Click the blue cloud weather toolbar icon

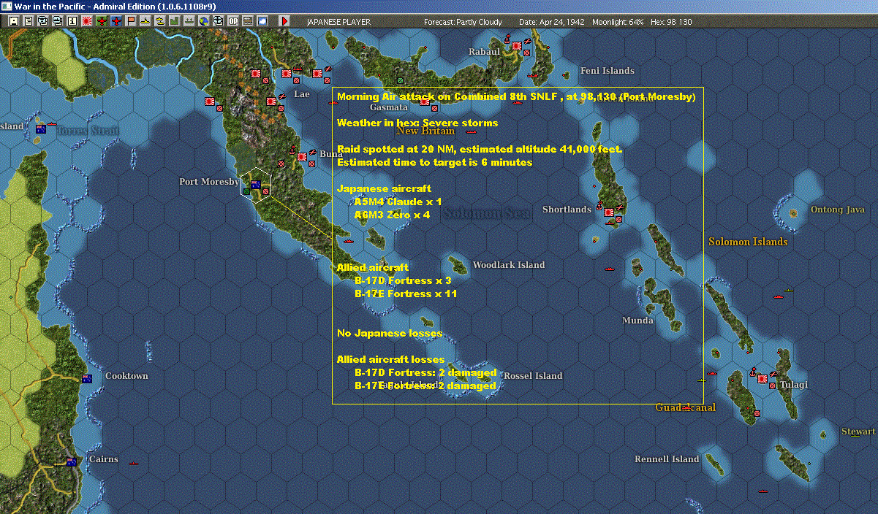coord(262,21)
